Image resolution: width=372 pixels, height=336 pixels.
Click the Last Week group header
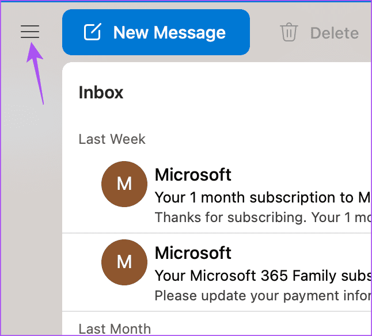tap(112, 139)
